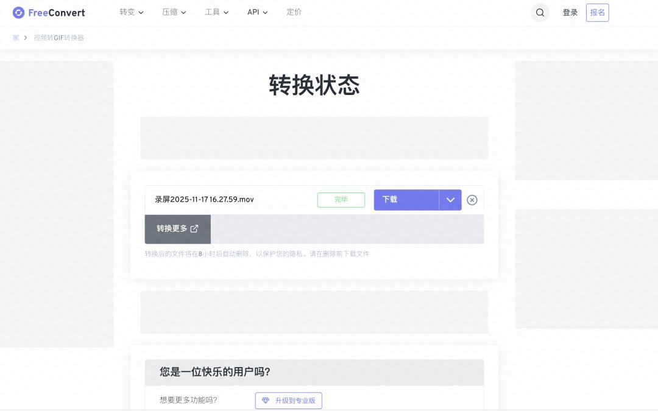
Task: Remove the file with the circled X icon
Action: tap(472, 200)
